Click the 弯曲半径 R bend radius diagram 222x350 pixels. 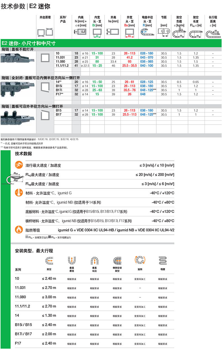point(147,33)
